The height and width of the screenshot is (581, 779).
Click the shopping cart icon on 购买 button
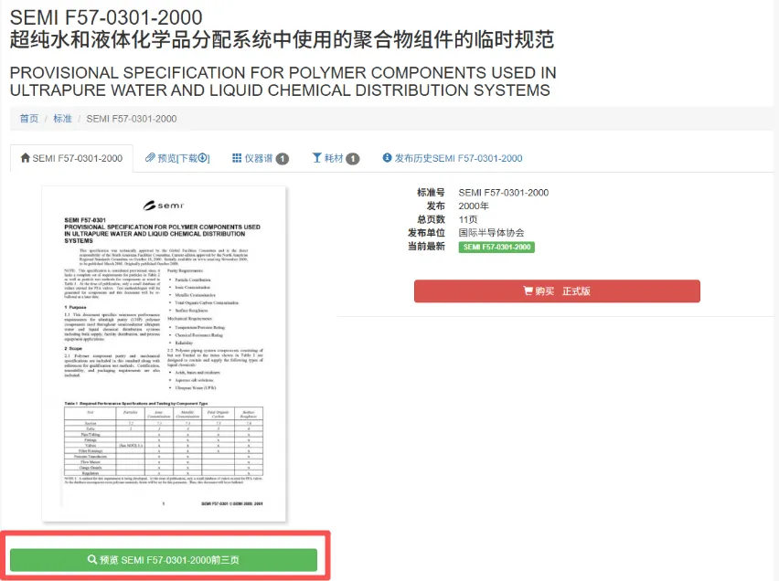point(528,290)
